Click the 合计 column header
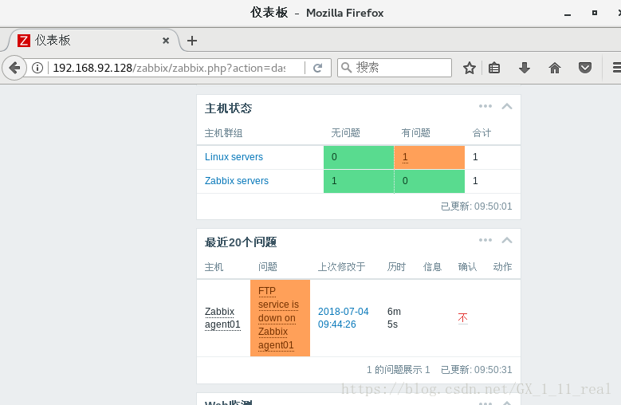Screen dimensions: 621x405 tap(481, 133)
